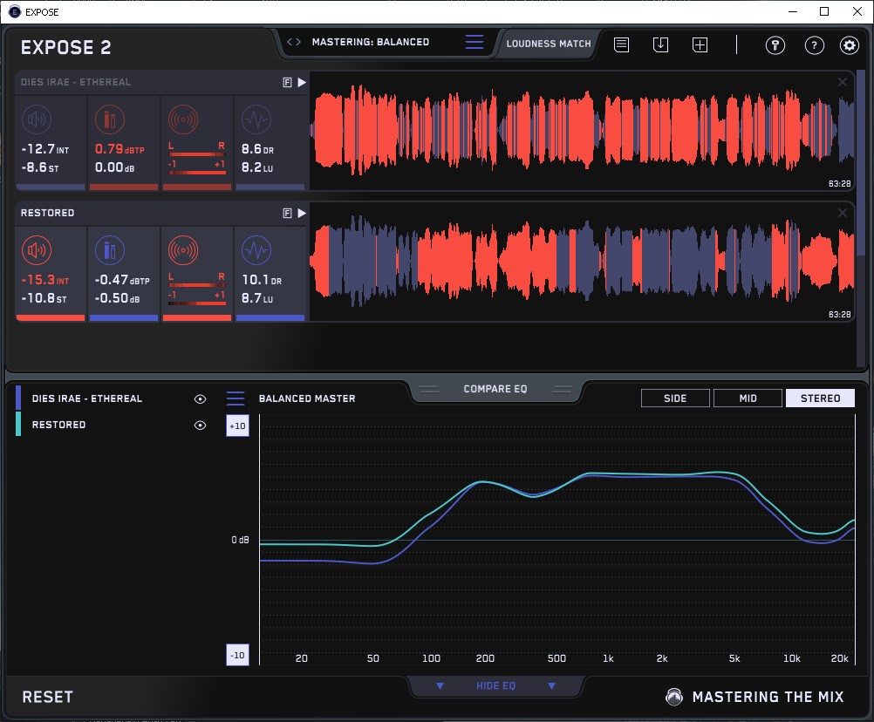Image resolution: width=874 pixels, height=722 pixels.
Task: Click the true peak icon on Dies Irae track
Action: (x=110, y=119)
